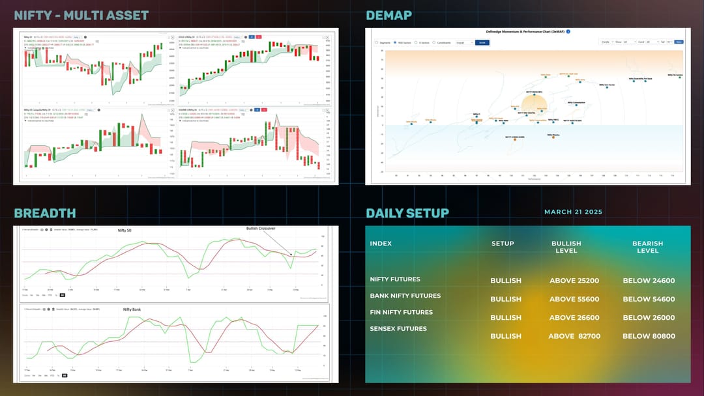
Task: Click the DEMAP section heading
Action: point(389,15)
